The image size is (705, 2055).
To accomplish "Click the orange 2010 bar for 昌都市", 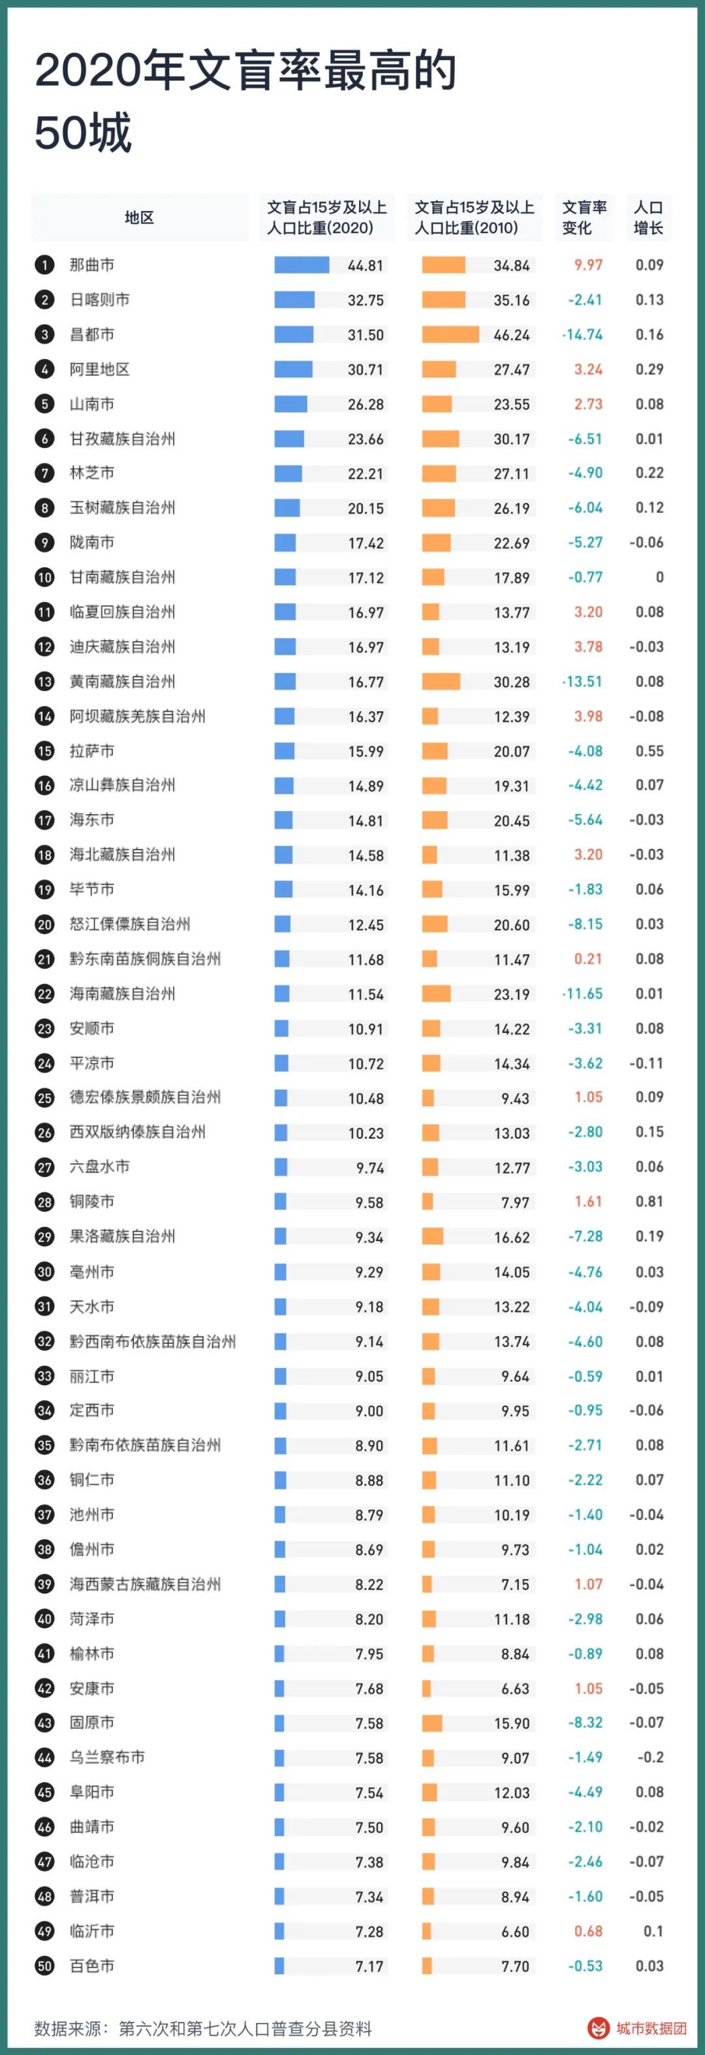I will (x=450, y=335).
